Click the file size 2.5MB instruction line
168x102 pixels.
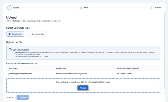point(27,55)
